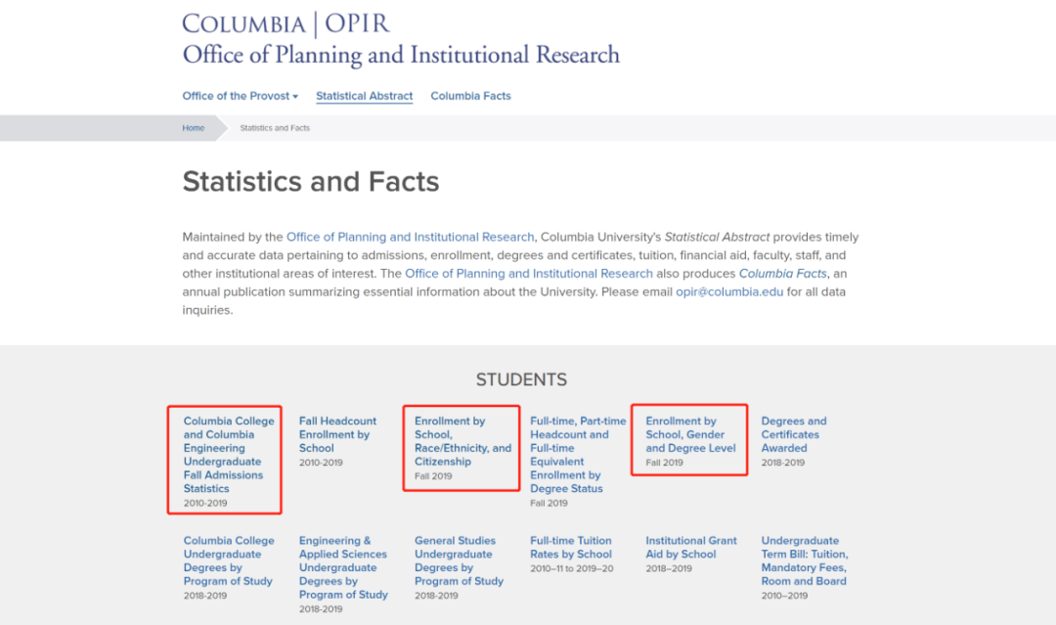Open the Office of the Provost dropdown
Viewport: 1056px width, 625px height.
(240, 96)
